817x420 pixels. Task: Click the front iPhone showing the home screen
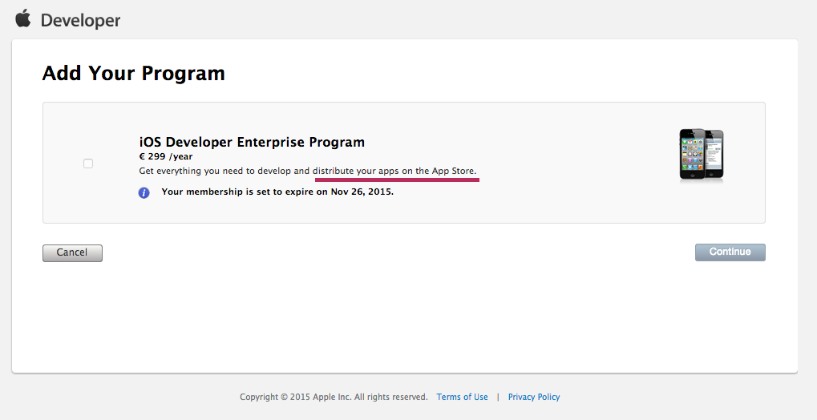pos(692,155)
